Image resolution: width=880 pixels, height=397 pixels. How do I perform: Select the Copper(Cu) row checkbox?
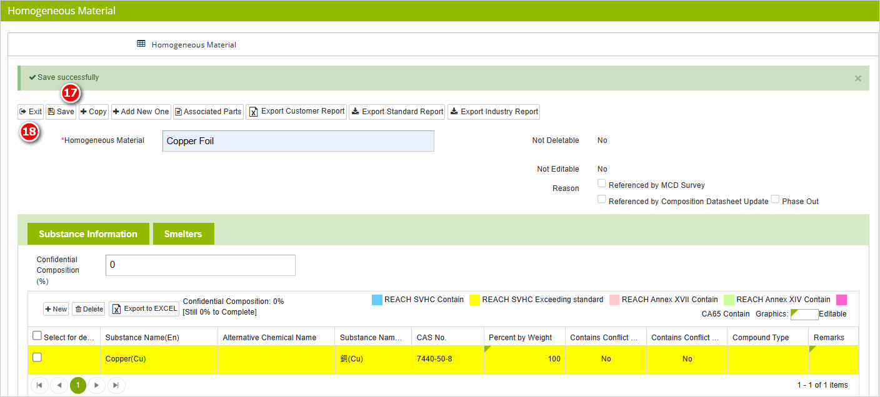[37, 357]
